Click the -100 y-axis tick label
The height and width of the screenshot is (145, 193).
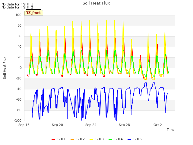click(18, 121)
